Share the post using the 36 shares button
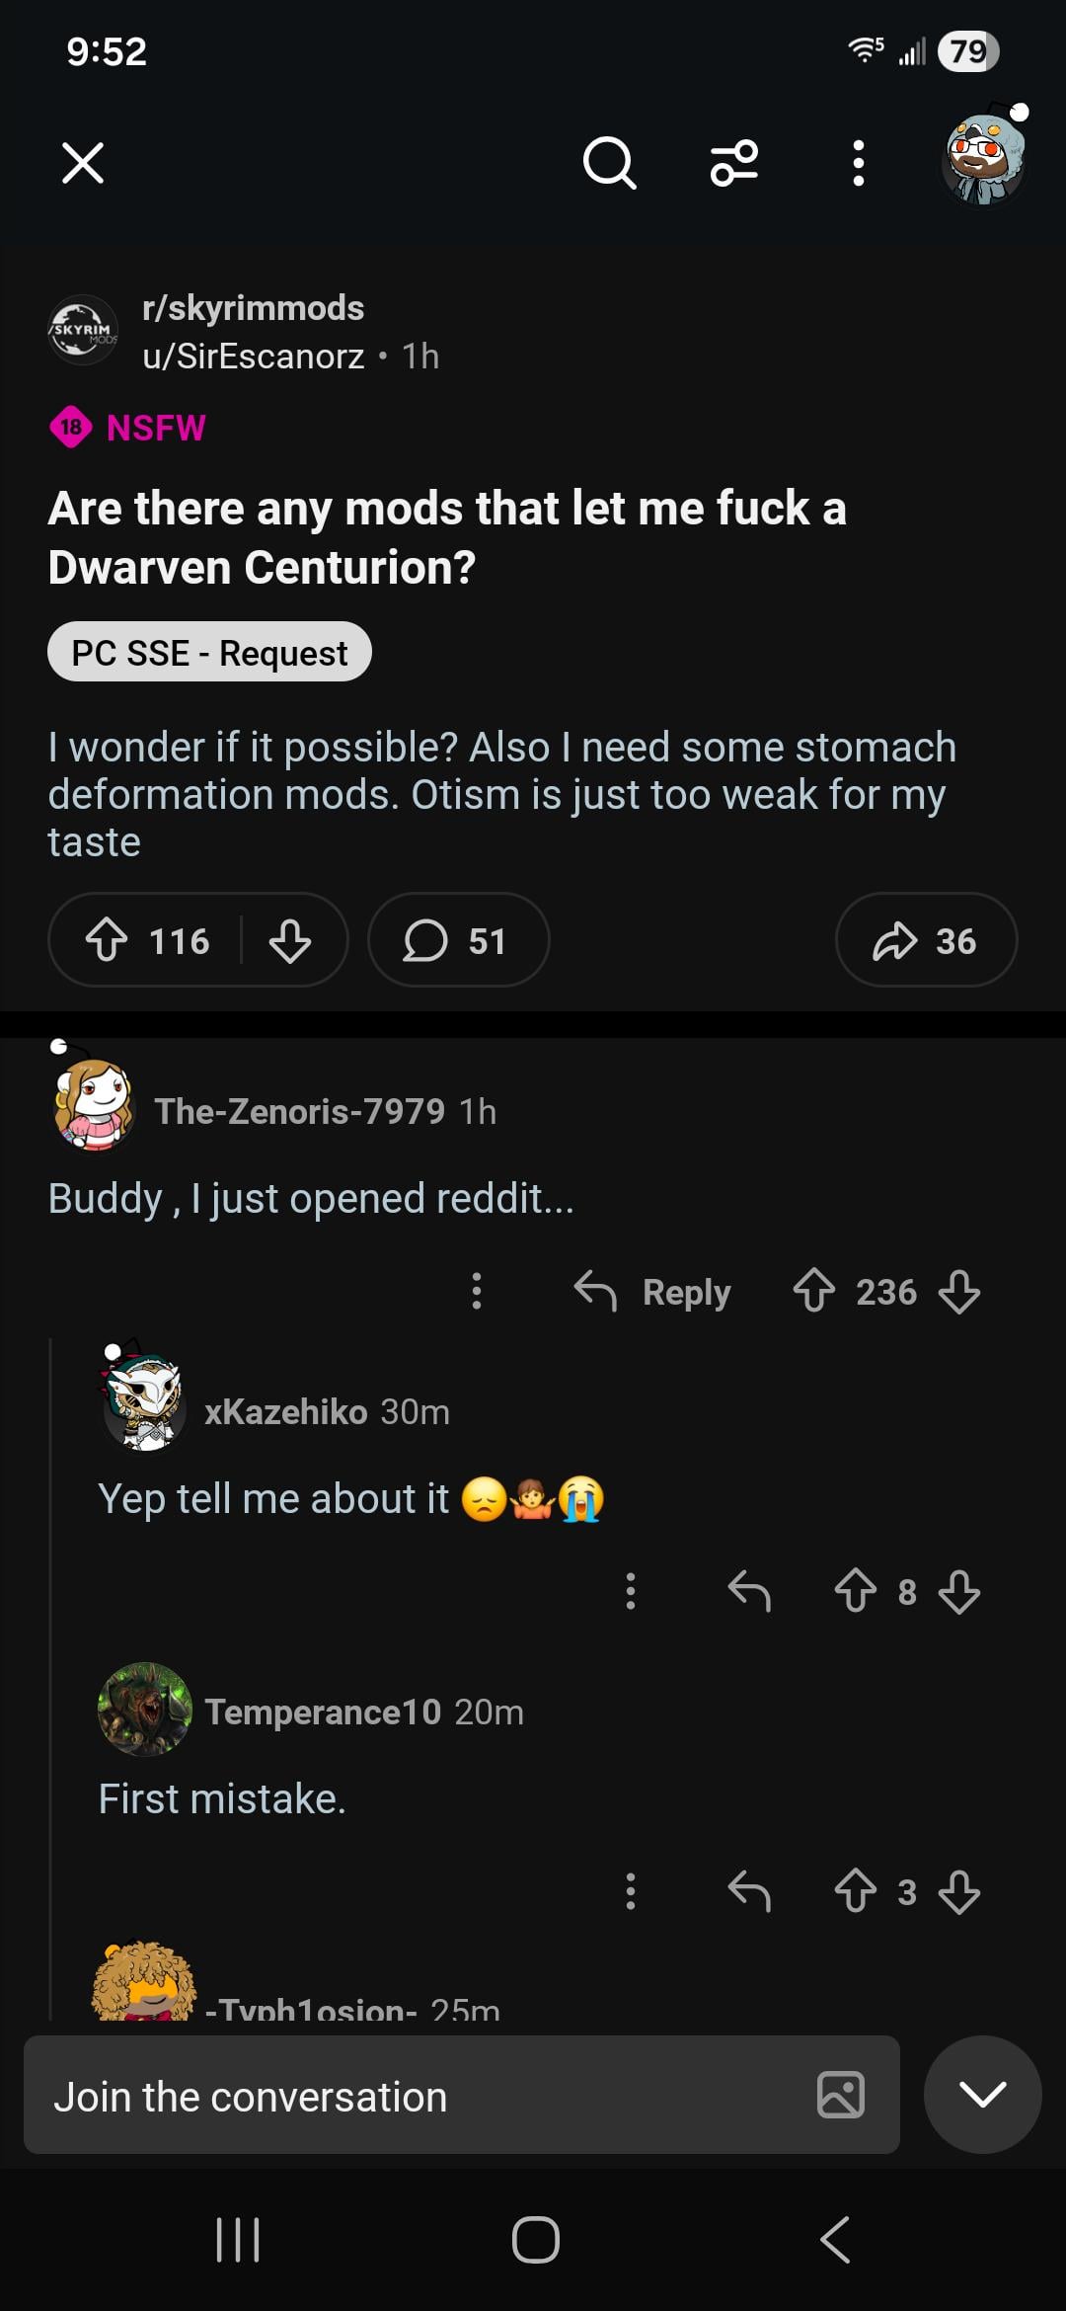The image size is (1066, 2311). tap(926, 940)
